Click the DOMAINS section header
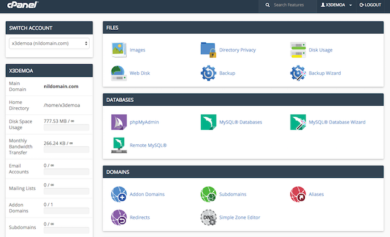 [x=243, y=172]
